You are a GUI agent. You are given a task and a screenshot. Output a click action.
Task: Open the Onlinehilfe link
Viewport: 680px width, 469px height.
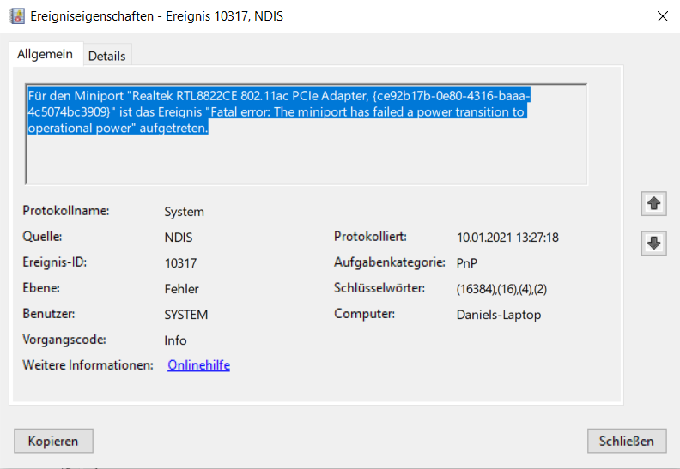[x=198, y=365]
